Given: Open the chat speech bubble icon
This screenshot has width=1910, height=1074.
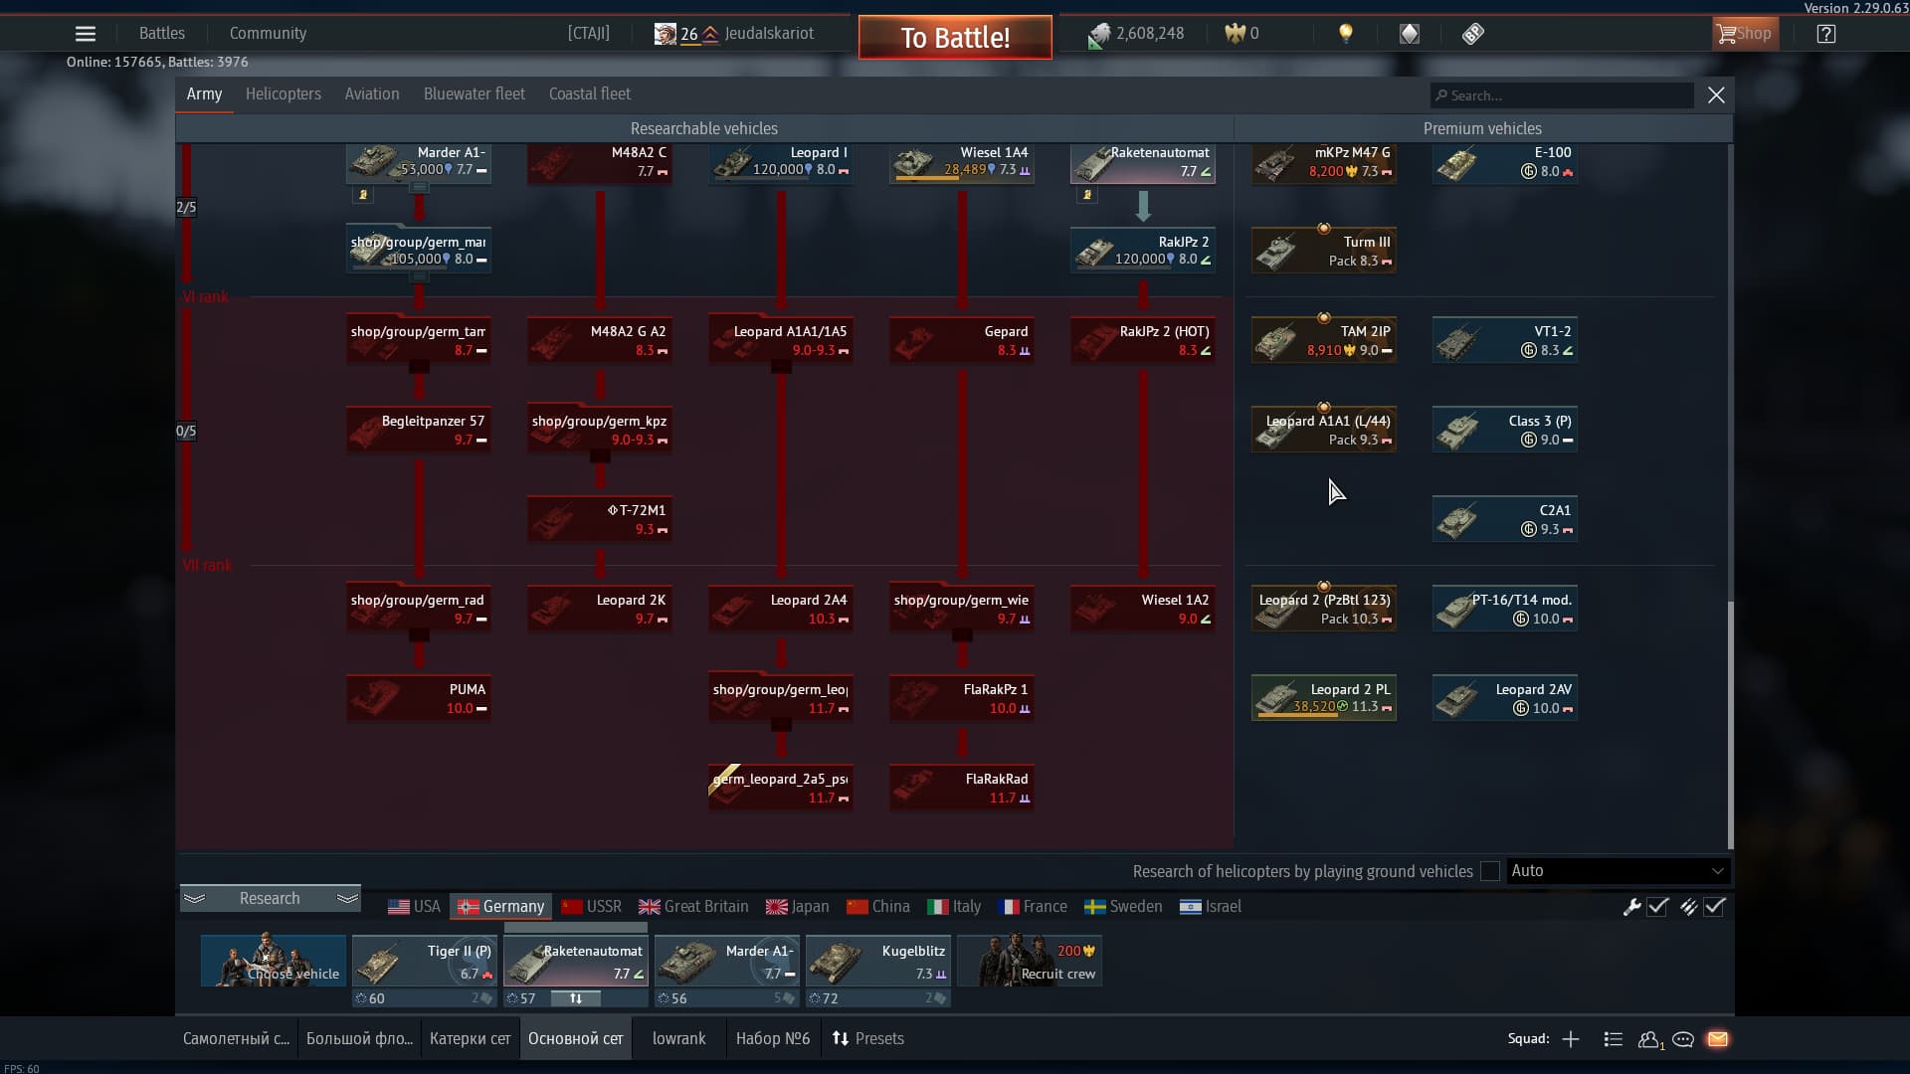Looking at the screenshot, I should click(x=1683, y=1039).
